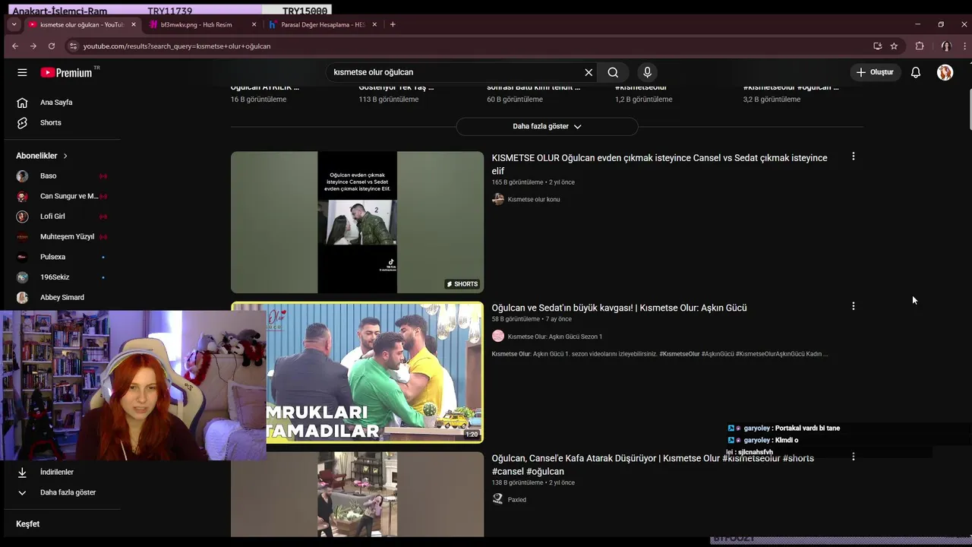Open the tab search dropdown arrow
Viewport: 972px width, 547px height.
pos(14,24)
